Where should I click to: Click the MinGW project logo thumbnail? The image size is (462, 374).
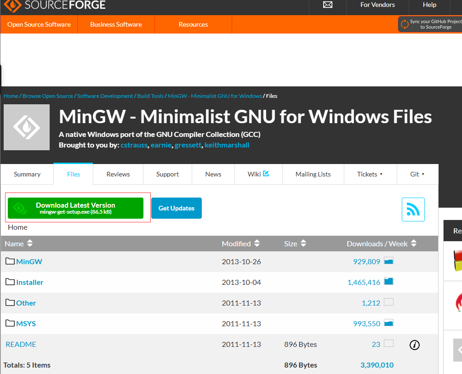[x=27, y=127]
